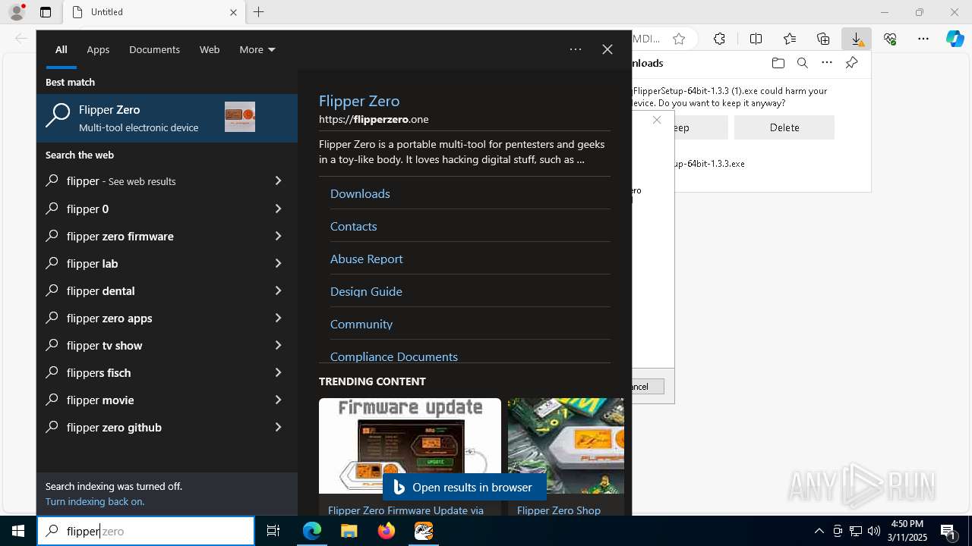Click 'Turn indexing back on' link
The width and height of the screenshot is (972, 546).
(x=95, y=501)
